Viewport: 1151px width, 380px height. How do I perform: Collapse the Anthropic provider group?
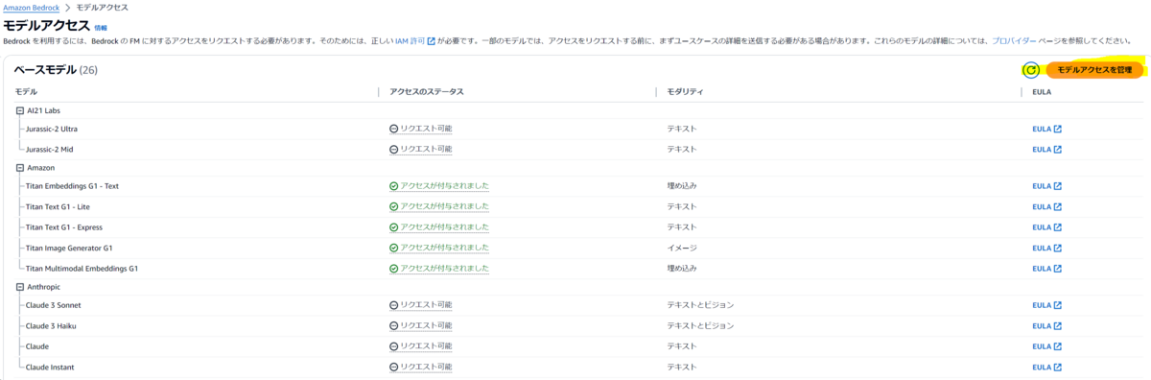click(20, 286)
